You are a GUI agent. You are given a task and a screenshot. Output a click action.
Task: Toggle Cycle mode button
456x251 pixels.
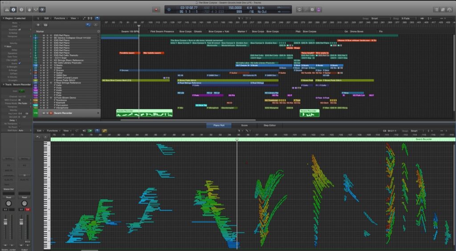(x=299, y=10)
